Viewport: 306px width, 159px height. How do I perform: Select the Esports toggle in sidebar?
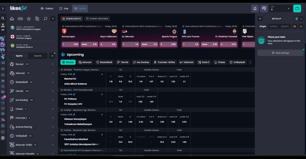pyautogui.click(x=38, y=56)
